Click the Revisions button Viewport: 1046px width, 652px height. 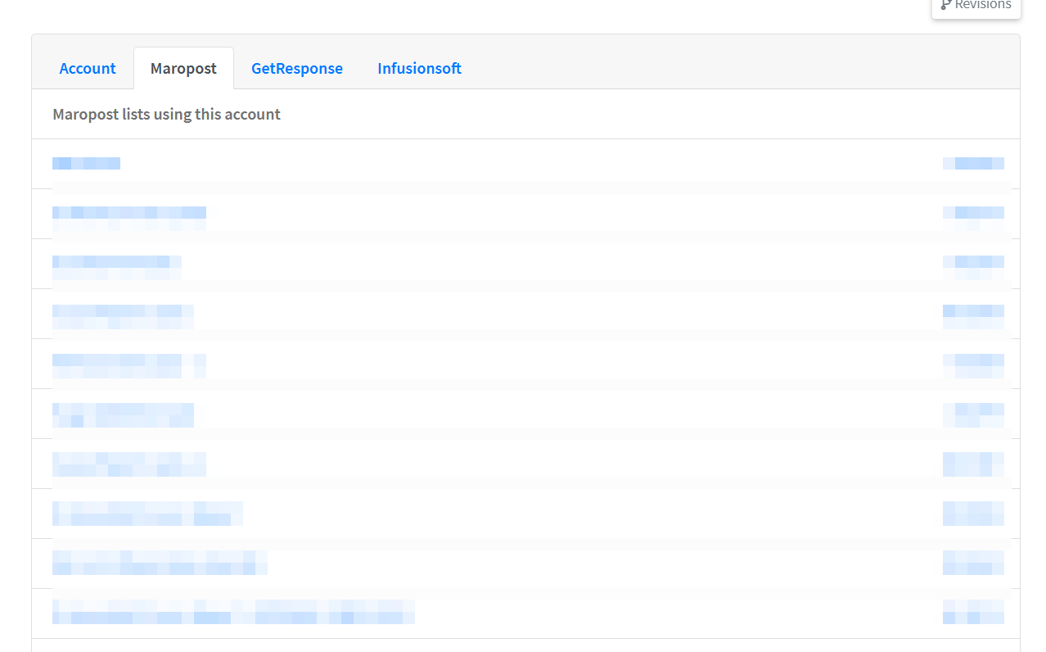click(x=976, y=5)
